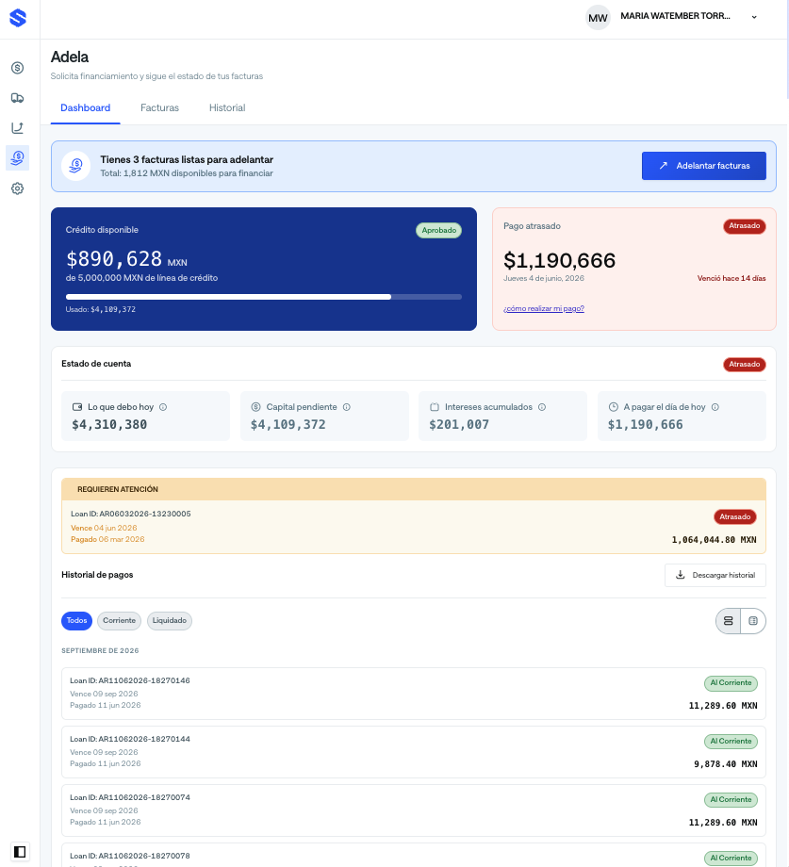Screen dimensions: 789x867
Task: Click the coin icon beside Capital pendiente
Action: coord(256,407)
